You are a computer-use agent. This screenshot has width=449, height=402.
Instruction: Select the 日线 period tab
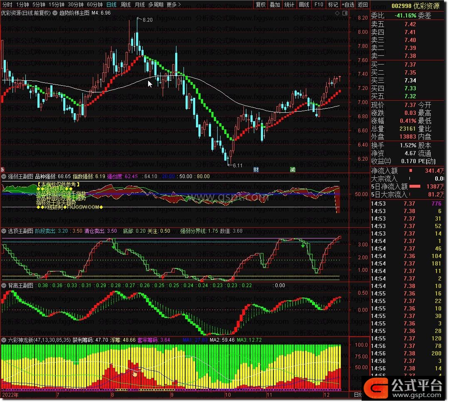(112, 5)
